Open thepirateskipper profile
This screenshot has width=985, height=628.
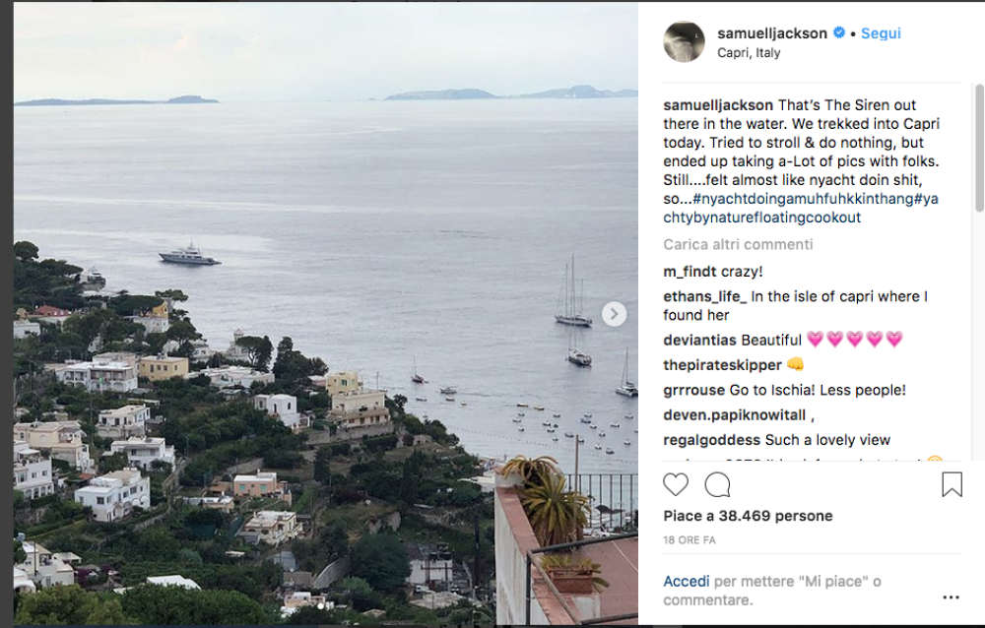click(x=722, y=365)
